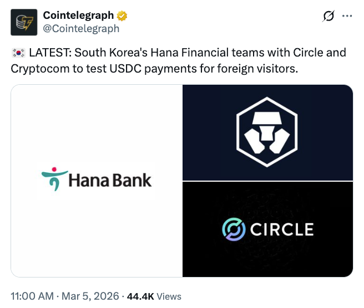
Task: Open the Grok actions icon
Action: (x=328, y=17)
